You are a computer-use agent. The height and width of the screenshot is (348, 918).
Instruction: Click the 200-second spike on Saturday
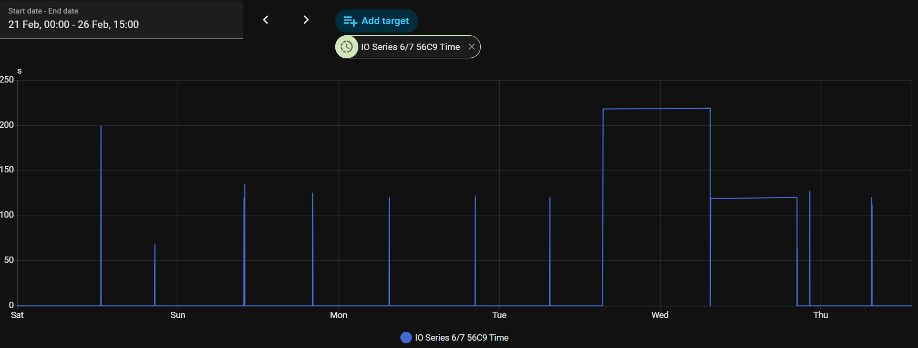[101, 127]
